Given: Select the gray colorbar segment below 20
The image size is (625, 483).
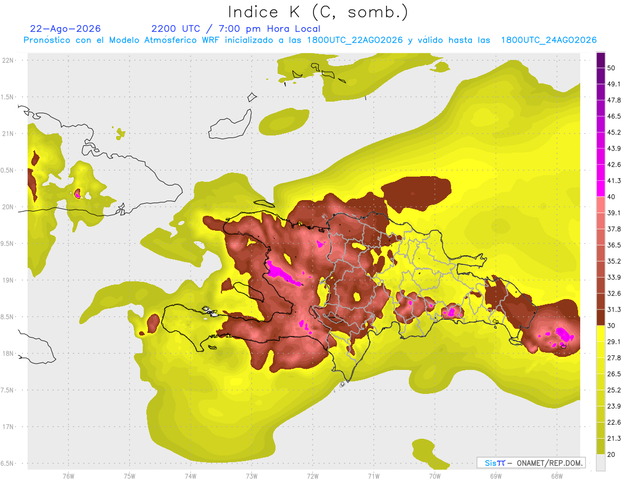Looking at the screenshot, I should (x=601, y=462).
